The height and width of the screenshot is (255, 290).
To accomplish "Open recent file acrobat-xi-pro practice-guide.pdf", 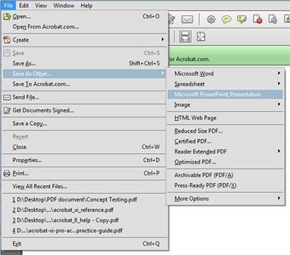I will tap(84, 231).
